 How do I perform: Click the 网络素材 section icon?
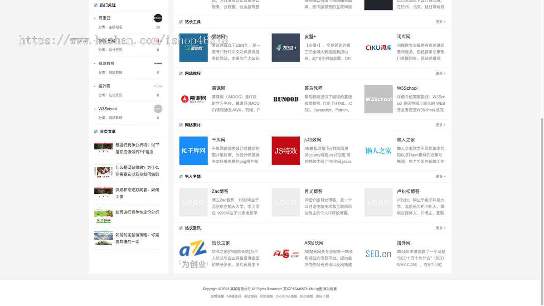pos(181,125)
